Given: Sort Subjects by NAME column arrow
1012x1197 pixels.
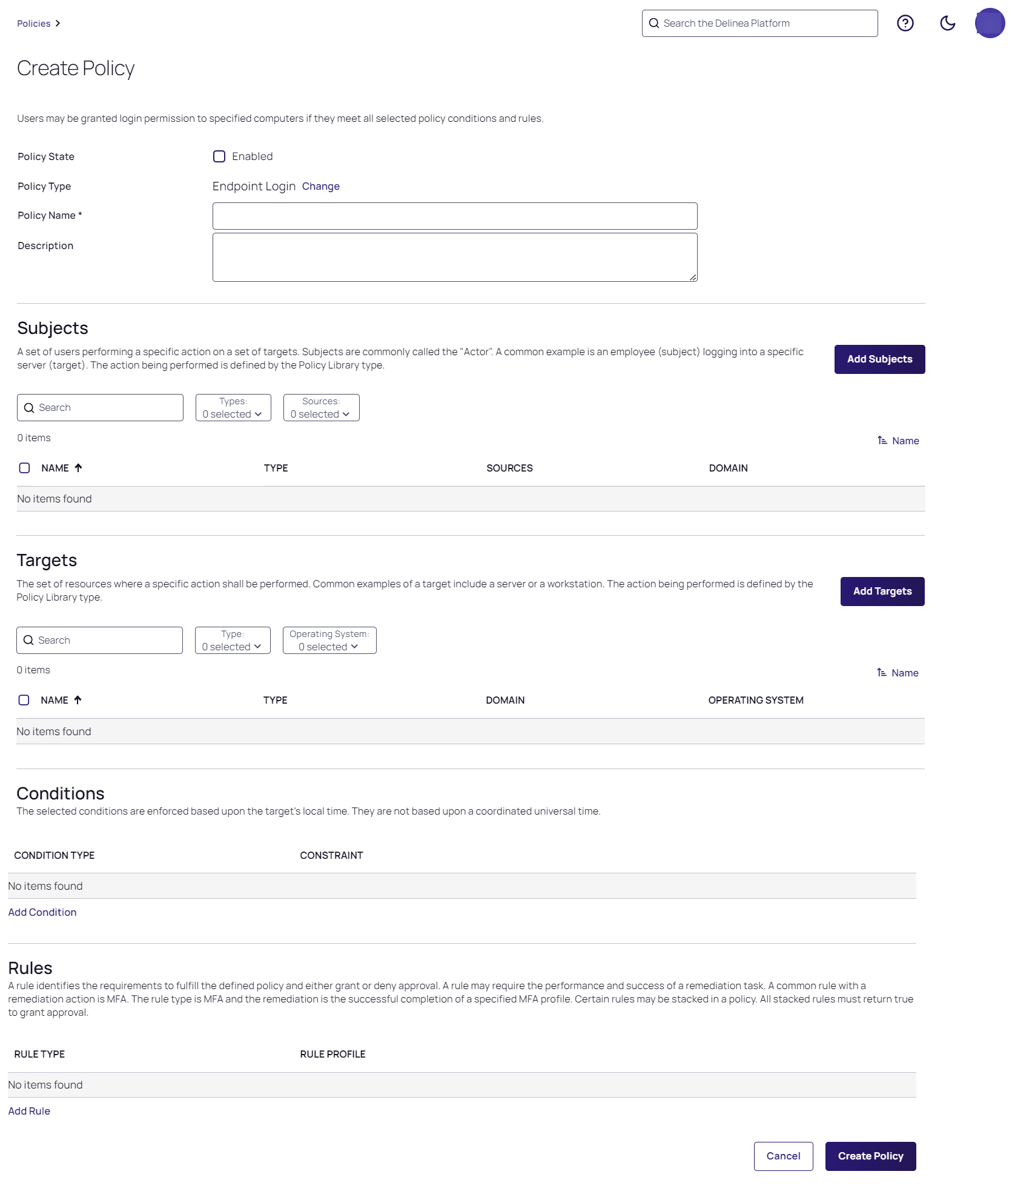Looking at the screenshot, I should click(78, 468).
